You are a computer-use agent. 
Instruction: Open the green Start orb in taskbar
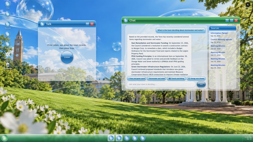[4, 138]
